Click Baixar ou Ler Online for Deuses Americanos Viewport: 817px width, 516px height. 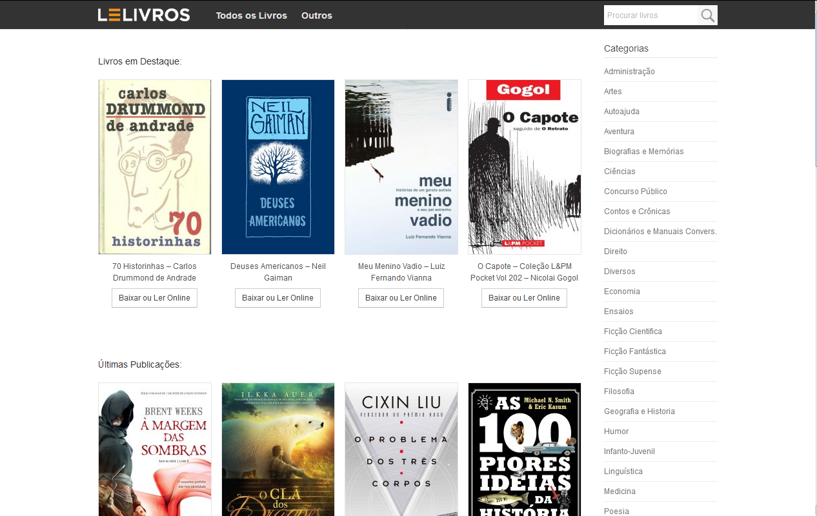coord(277,297)
